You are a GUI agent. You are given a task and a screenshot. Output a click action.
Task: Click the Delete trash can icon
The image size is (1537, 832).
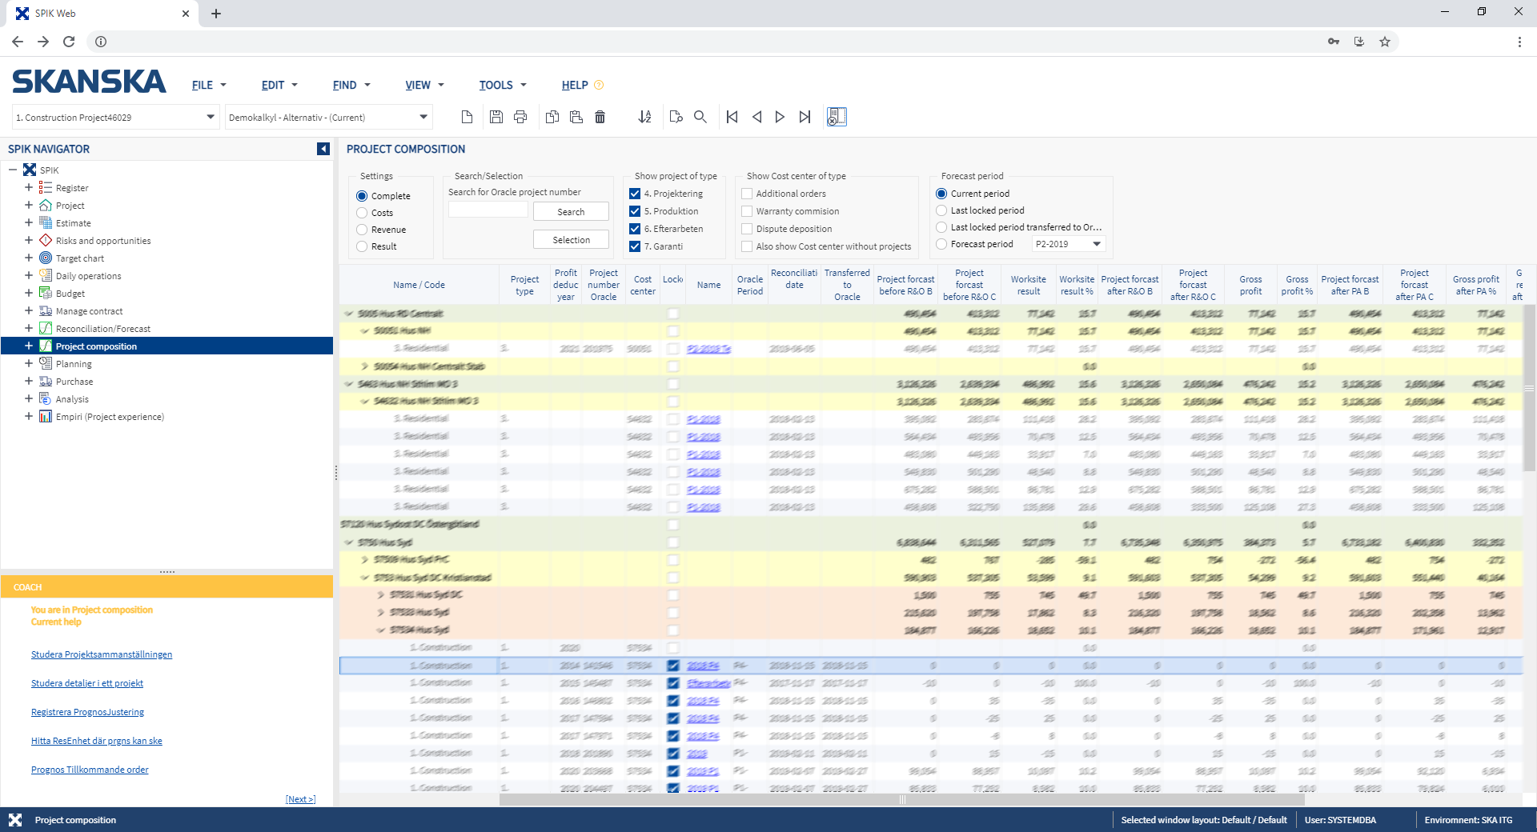click(600, 117)
